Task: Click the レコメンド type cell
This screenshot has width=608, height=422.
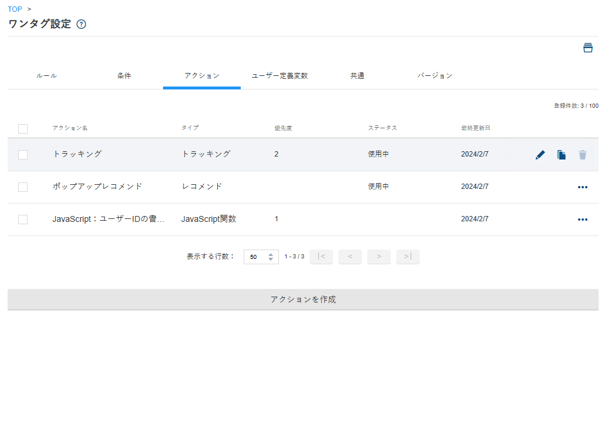Action: tap(202, 187)
